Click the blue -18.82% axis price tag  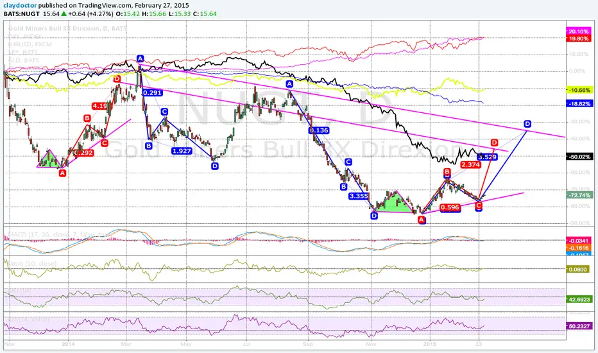(x=579, y=103)
